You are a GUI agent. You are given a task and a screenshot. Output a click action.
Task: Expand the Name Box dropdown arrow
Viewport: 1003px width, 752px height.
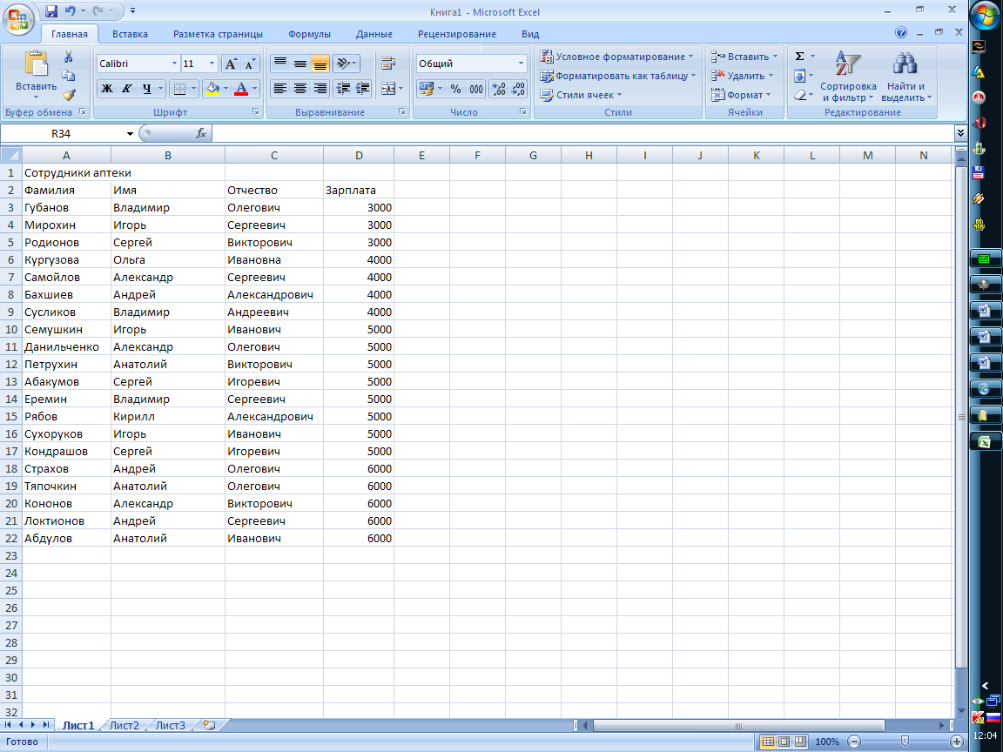click(x=130, y=134)
